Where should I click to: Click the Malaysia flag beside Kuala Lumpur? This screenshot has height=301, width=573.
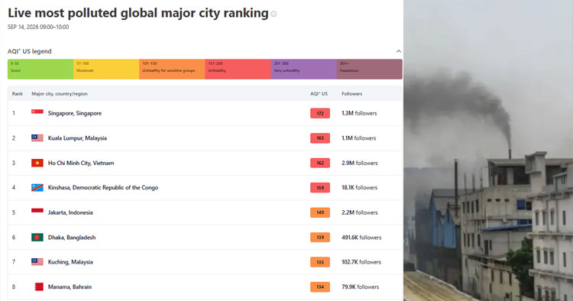[37, 138]
